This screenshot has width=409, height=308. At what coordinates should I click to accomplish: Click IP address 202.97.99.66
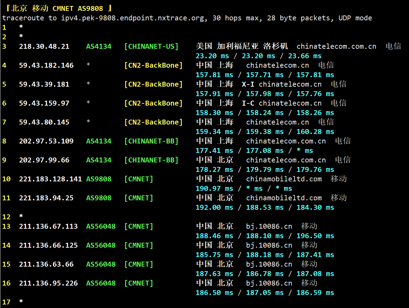[44, 160]
